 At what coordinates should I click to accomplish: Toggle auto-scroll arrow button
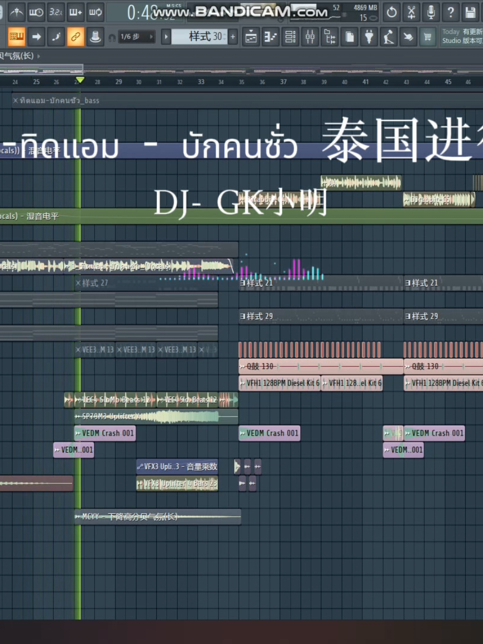click(x=36, y=37)
